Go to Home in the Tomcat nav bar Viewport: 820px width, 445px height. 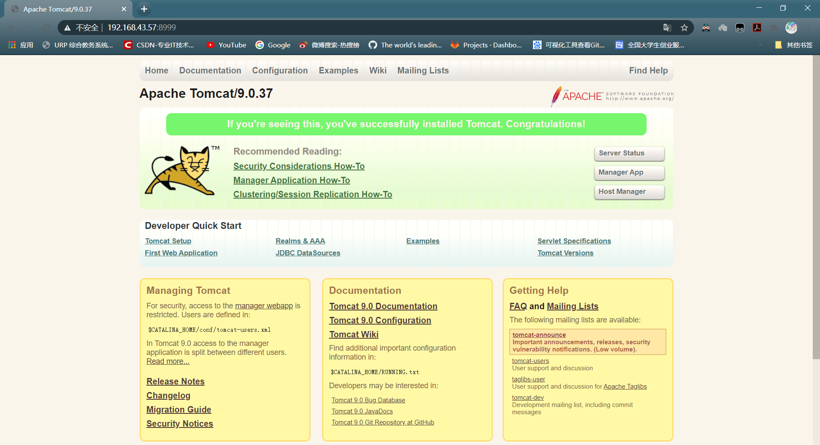156,70
